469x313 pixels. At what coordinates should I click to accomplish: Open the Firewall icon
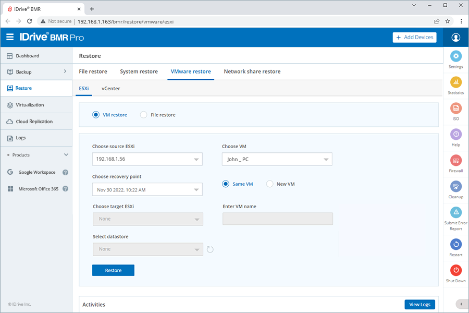(x=455, y=160)
